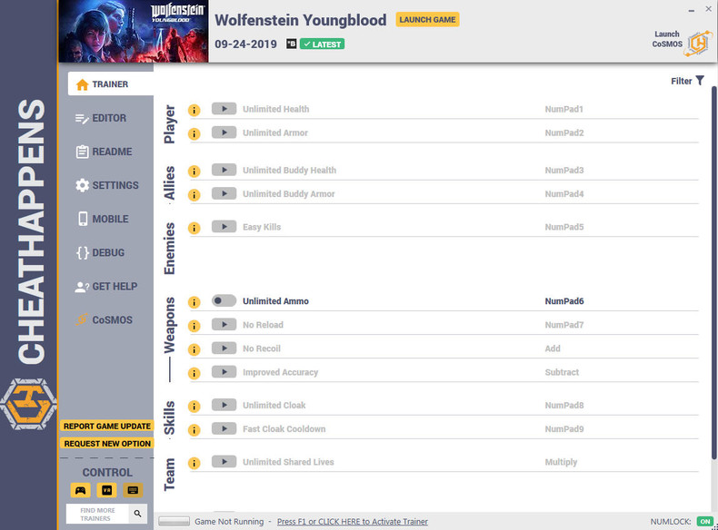This screenshot has width=718, height=530.
Task: Open info for Unlimited Armor
Action: 194,134
